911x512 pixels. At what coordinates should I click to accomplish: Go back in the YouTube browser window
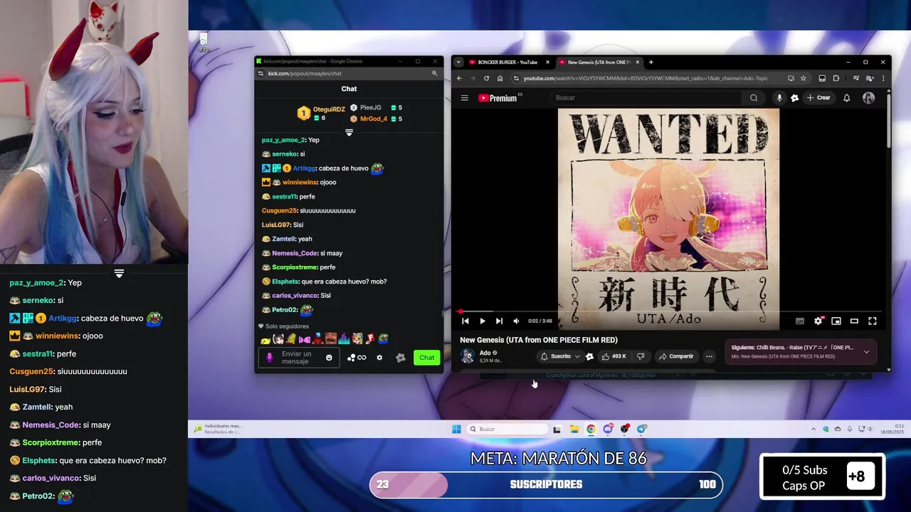460,78
